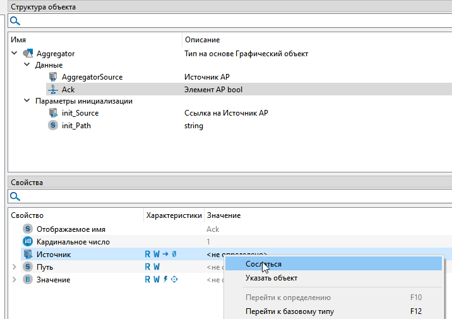The width and height of the screenshot is (452, 319).
Task: Click the Свойства panel search field
Action: (234, 196)
